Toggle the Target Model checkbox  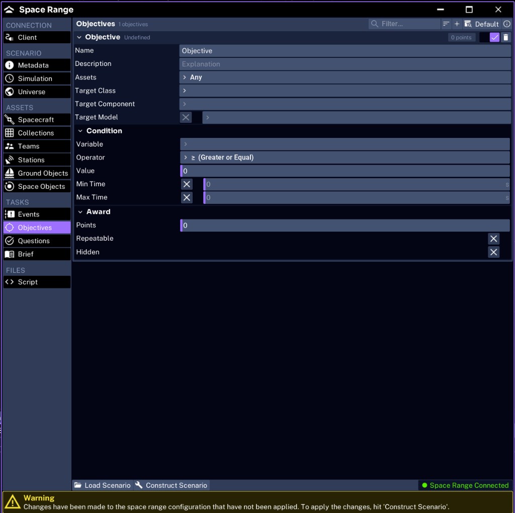coord(186,117)
